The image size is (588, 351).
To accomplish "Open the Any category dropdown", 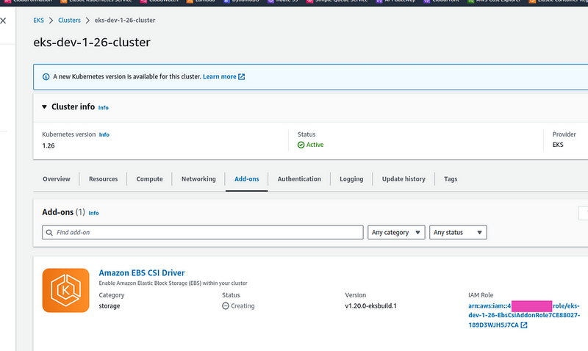I will click(x=396, y=232).
